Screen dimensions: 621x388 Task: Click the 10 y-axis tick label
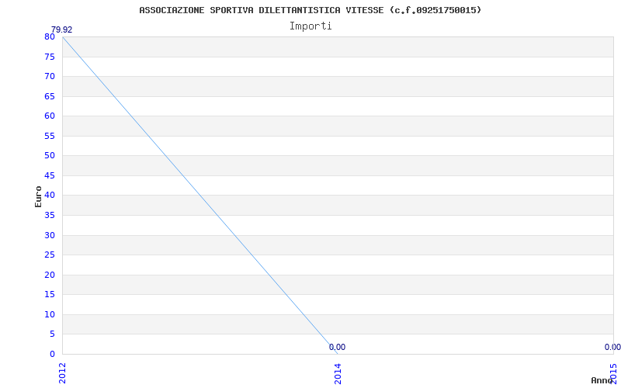[50, 314]
